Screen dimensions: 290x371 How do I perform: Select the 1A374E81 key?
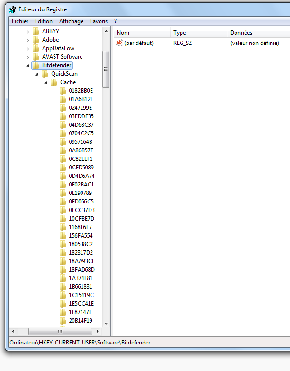[x=81, y=278]
